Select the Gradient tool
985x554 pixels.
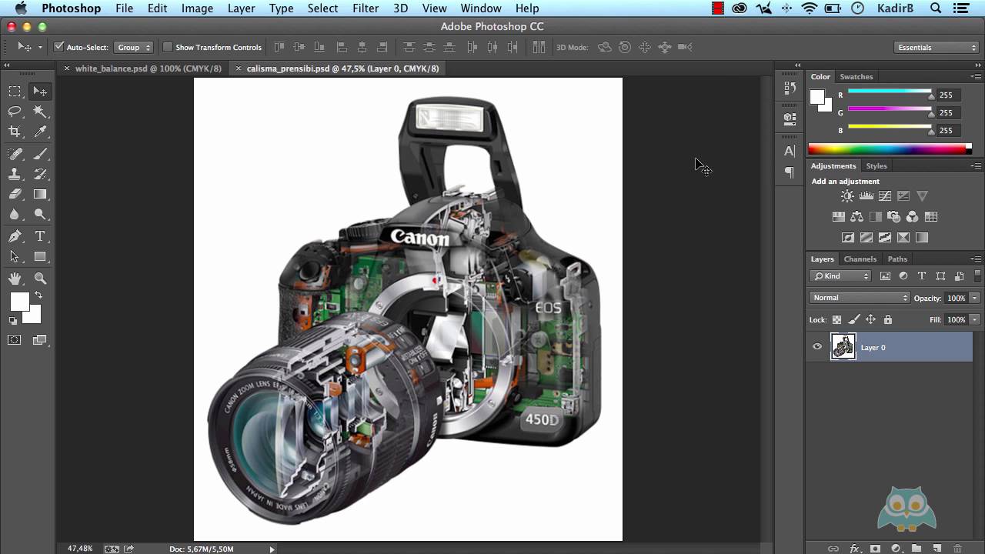click(x=40, y=194)
